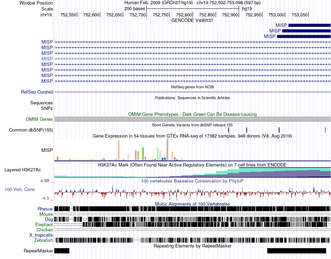Click the 752,800 ruler coordinate
The image size is (331, 259).
[x=184, y=15]
